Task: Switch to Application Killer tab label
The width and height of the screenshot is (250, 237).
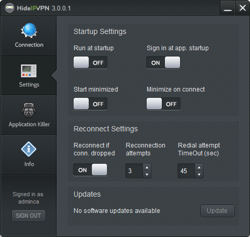Action: click(x=29, y=125)
